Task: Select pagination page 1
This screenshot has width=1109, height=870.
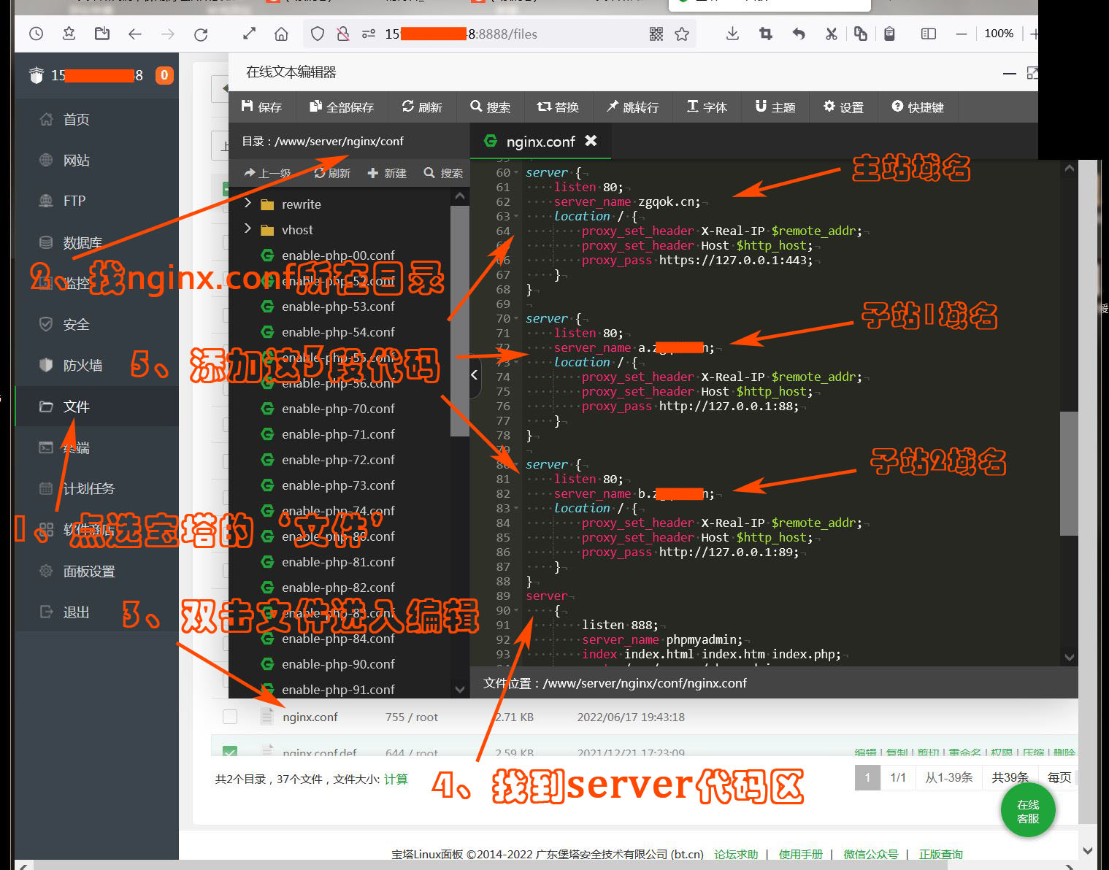Action: click(x=867, y=777)
